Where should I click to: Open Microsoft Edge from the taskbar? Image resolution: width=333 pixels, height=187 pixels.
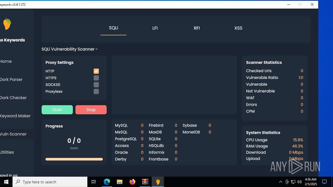[x=107, y=182]
